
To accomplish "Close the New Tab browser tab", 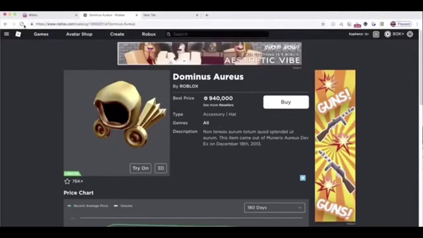I will click(x=197, y=15).
